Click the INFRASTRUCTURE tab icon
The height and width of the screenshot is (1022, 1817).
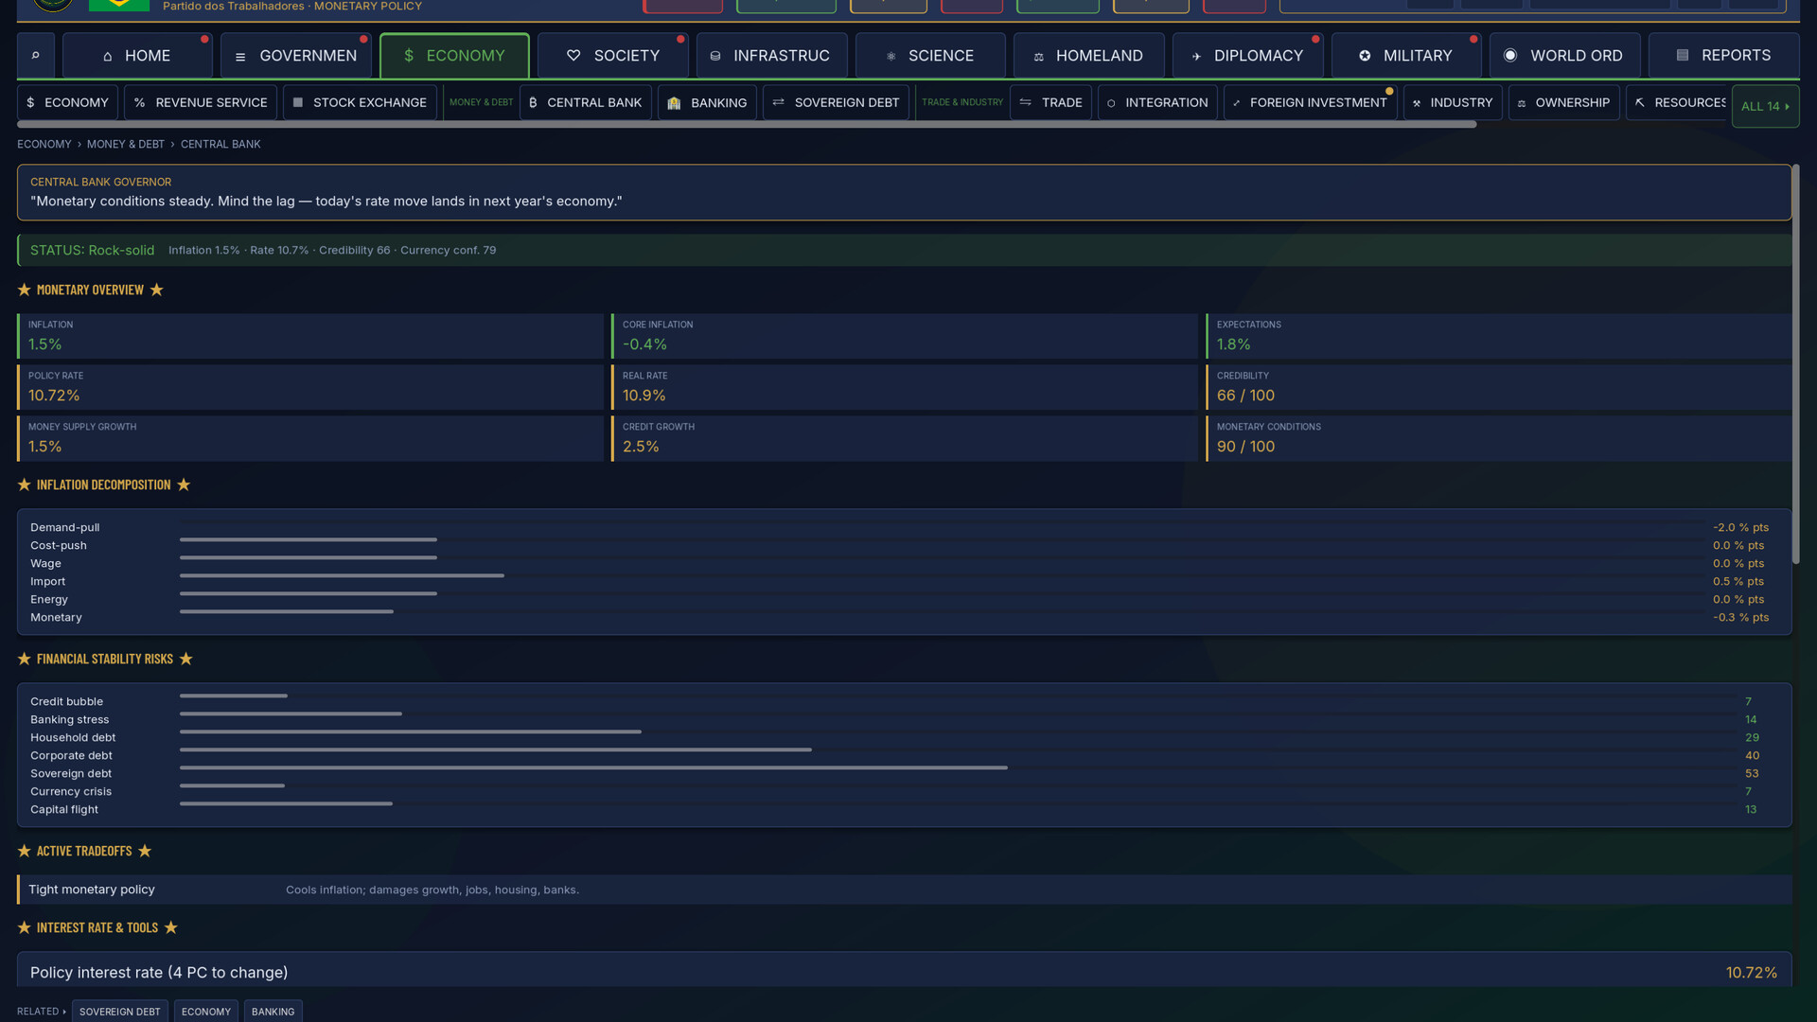click(x=715, y=56)
